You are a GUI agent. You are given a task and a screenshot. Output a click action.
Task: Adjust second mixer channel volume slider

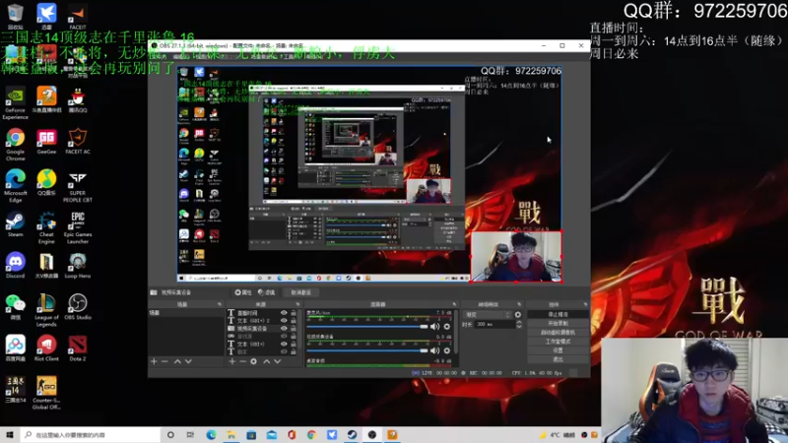366,350
